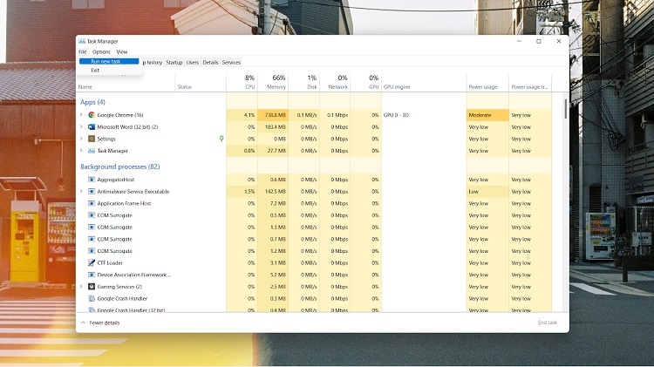Click the greyed End task button

pos(547,323)
